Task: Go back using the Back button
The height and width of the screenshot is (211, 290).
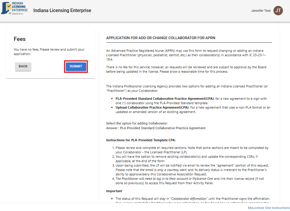Action: tap(23, 67)
